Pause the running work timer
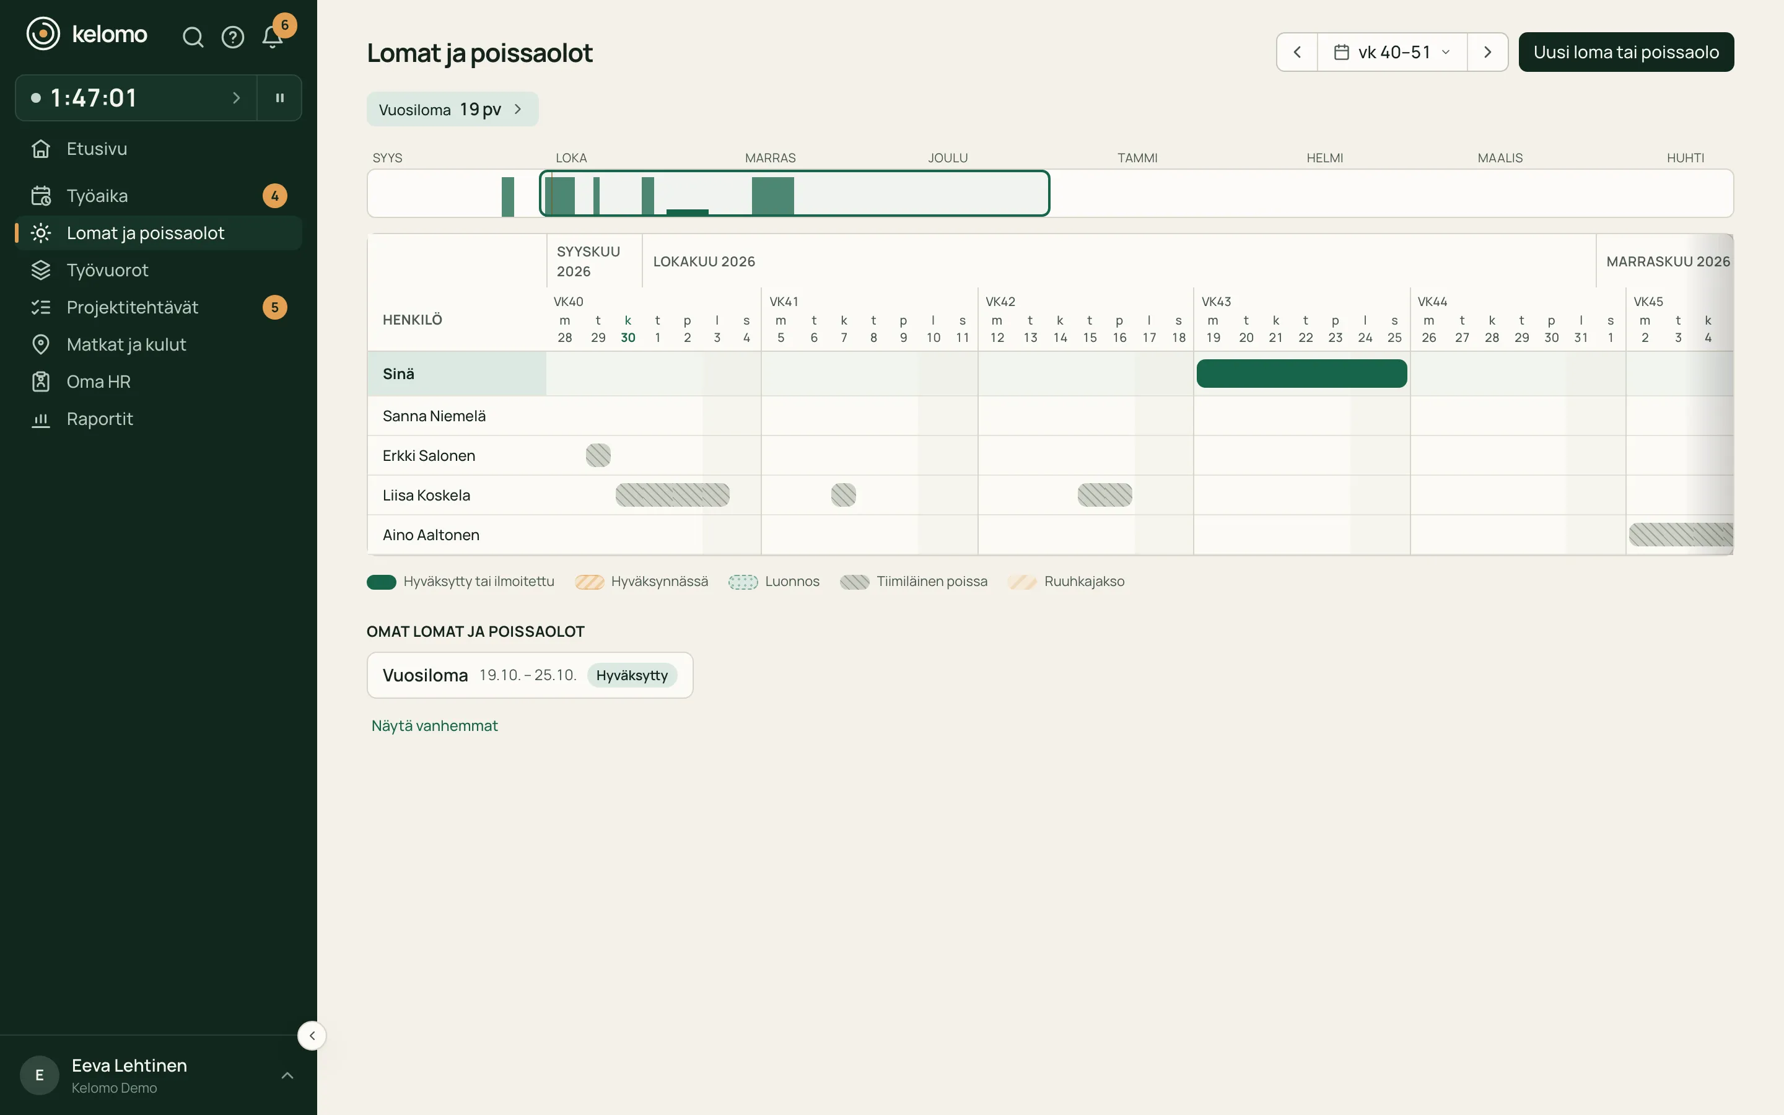This screenshot has width=1784, height=1115. pyautogui.click(x=279, y=97)
